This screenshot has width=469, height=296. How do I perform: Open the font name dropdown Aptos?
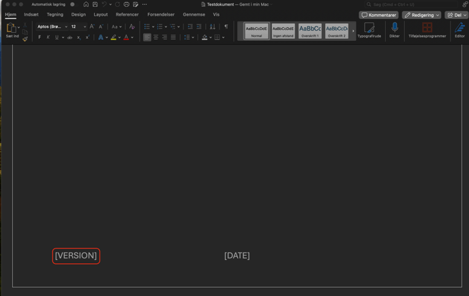pyautogui.click(x=52, y=27)
